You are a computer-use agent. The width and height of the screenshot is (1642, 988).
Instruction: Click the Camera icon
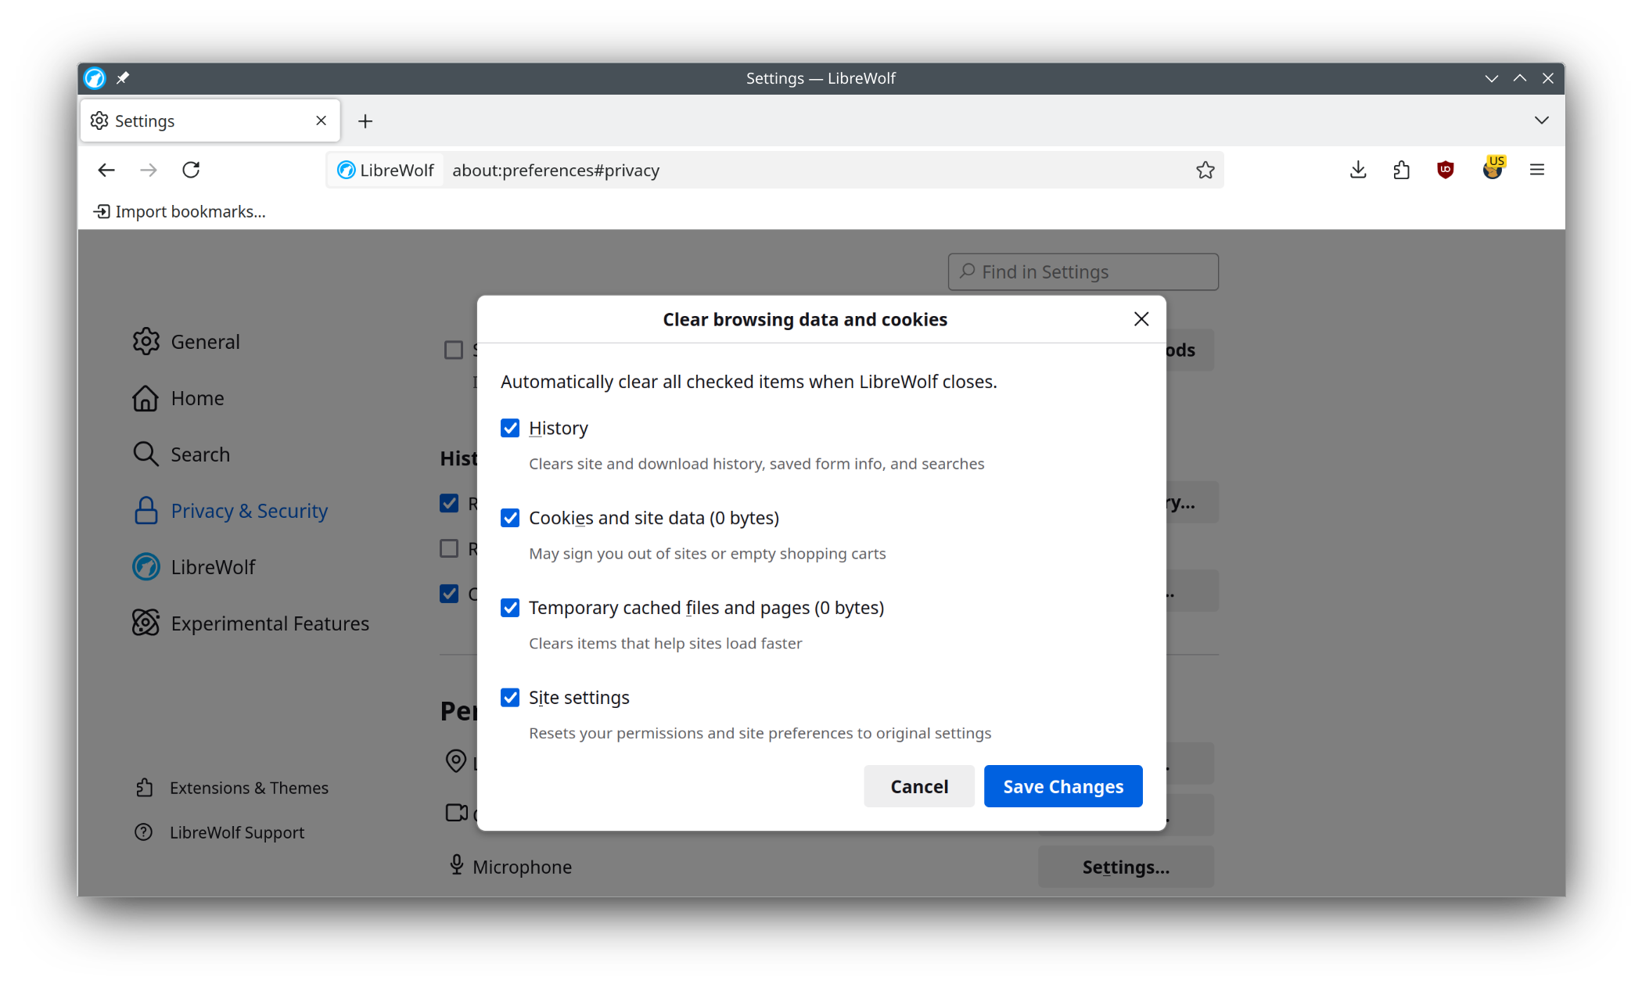[457, 813]
